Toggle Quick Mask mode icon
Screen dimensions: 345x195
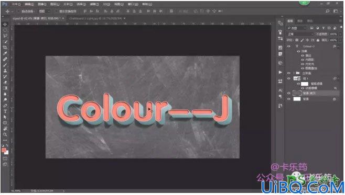[x=5, y=158]
